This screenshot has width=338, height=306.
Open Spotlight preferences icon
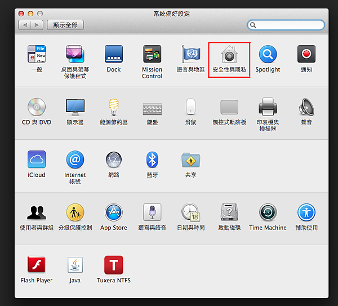point(268,54)
